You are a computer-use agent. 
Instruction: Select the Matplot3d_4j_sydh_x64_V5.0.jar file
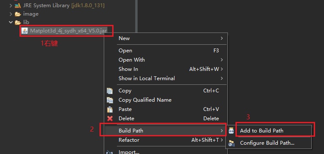[69, 31]
